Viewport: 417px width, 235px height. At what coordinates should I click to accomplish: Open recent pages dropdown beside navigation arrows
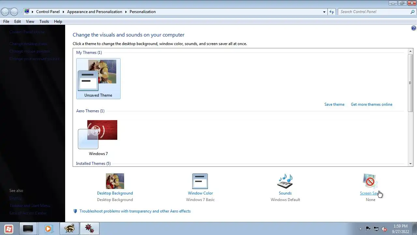[x=21, y=12]
